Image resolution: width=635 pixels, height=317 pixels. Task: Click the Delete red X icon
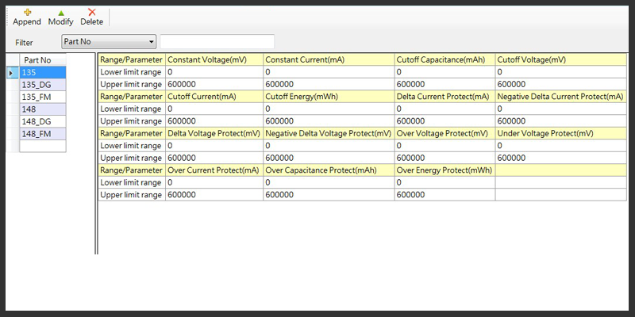tap(92, 13)
